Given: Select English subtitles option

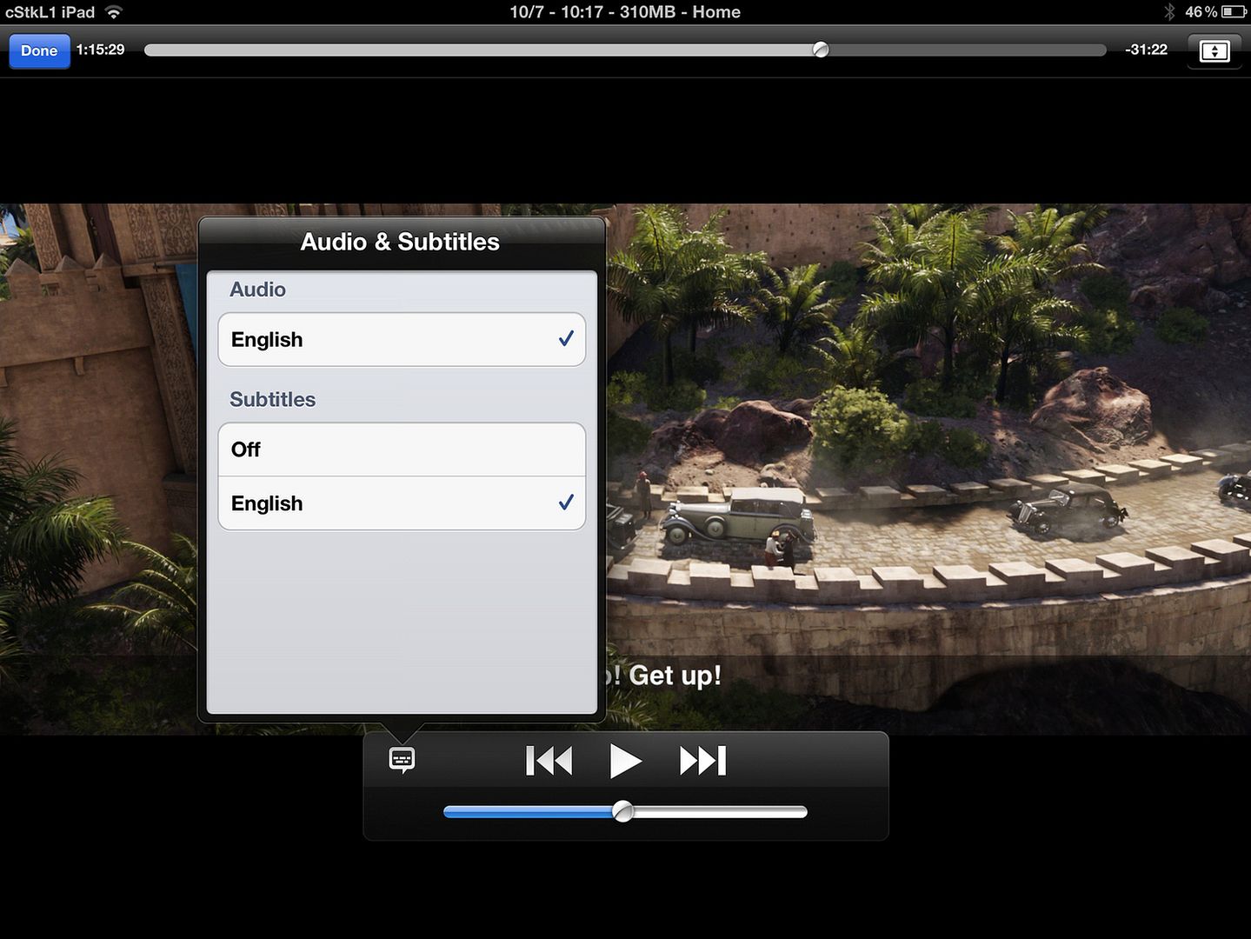Looking at the screenshot, I should coord(401,503).
